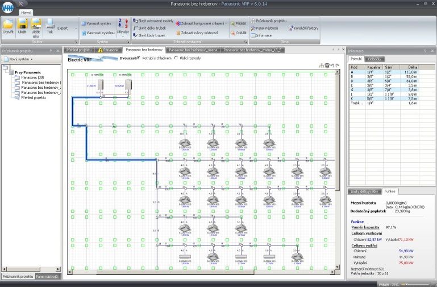Zoom in with Přiblížit
Viewport: 437px width, 287px height.
point(238,23)
